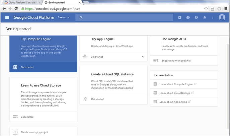Click the round grey extension icon in toolbar
The image size is (230, 136).
coord(219,9)
